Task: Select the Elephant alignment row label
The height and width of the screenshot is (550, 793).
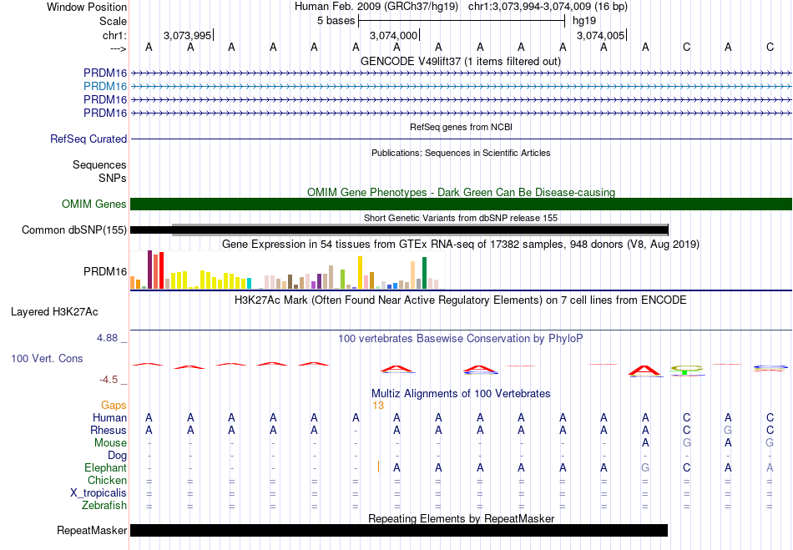Action: [x=106, y=468]
